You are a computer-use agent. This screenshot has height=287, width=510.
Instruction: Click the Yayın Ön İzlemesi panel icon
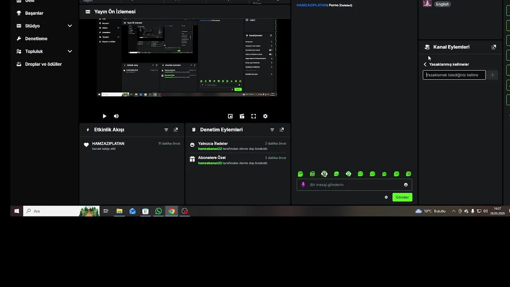tap(88, 12)
